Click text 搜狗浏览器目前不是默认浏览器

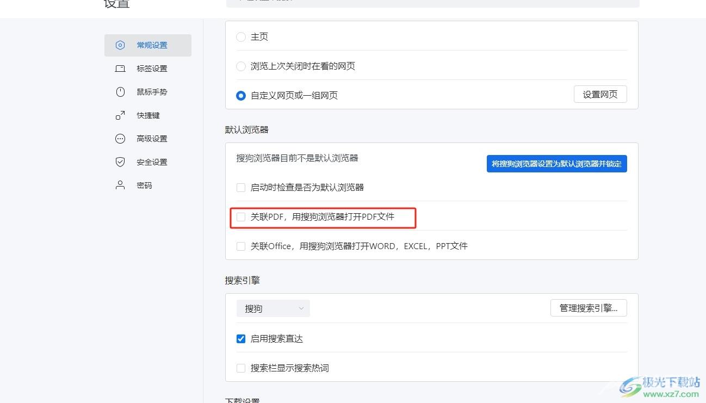(x=297, y=158)
